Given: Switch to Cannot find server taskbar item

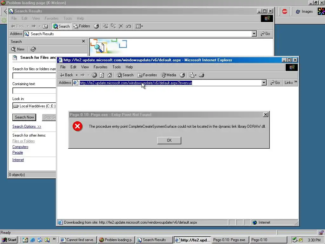Looking at the screenshot, I should [79, 240].
